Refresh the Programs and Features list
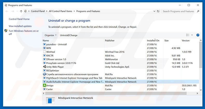The image size is (205, 109). pyautogui.click(x=158, y=11)
